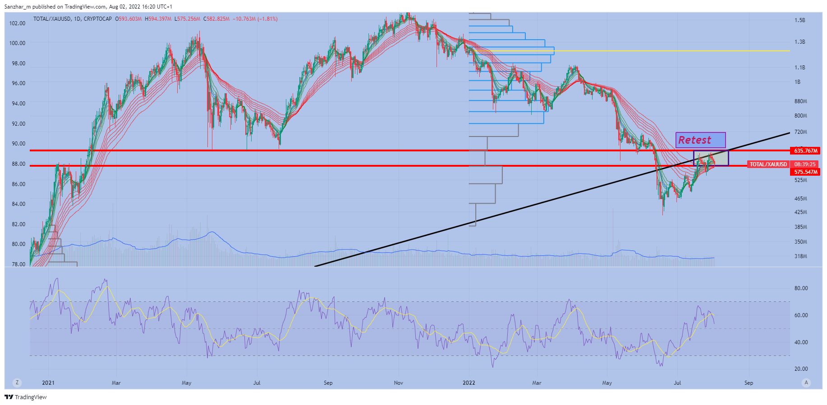Click the 575.547M red price label
This screenshot has width=827, height=405.
click(x=805, y=172)
